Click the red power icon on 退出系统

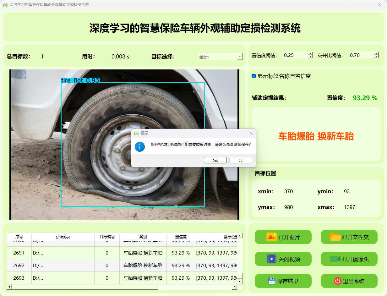click(337, 281)
